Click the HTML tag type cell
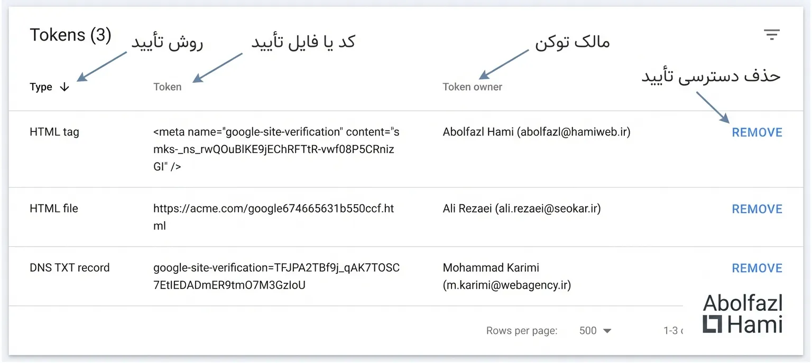Viewport: 812px width, 363px height. click(54, 132)
